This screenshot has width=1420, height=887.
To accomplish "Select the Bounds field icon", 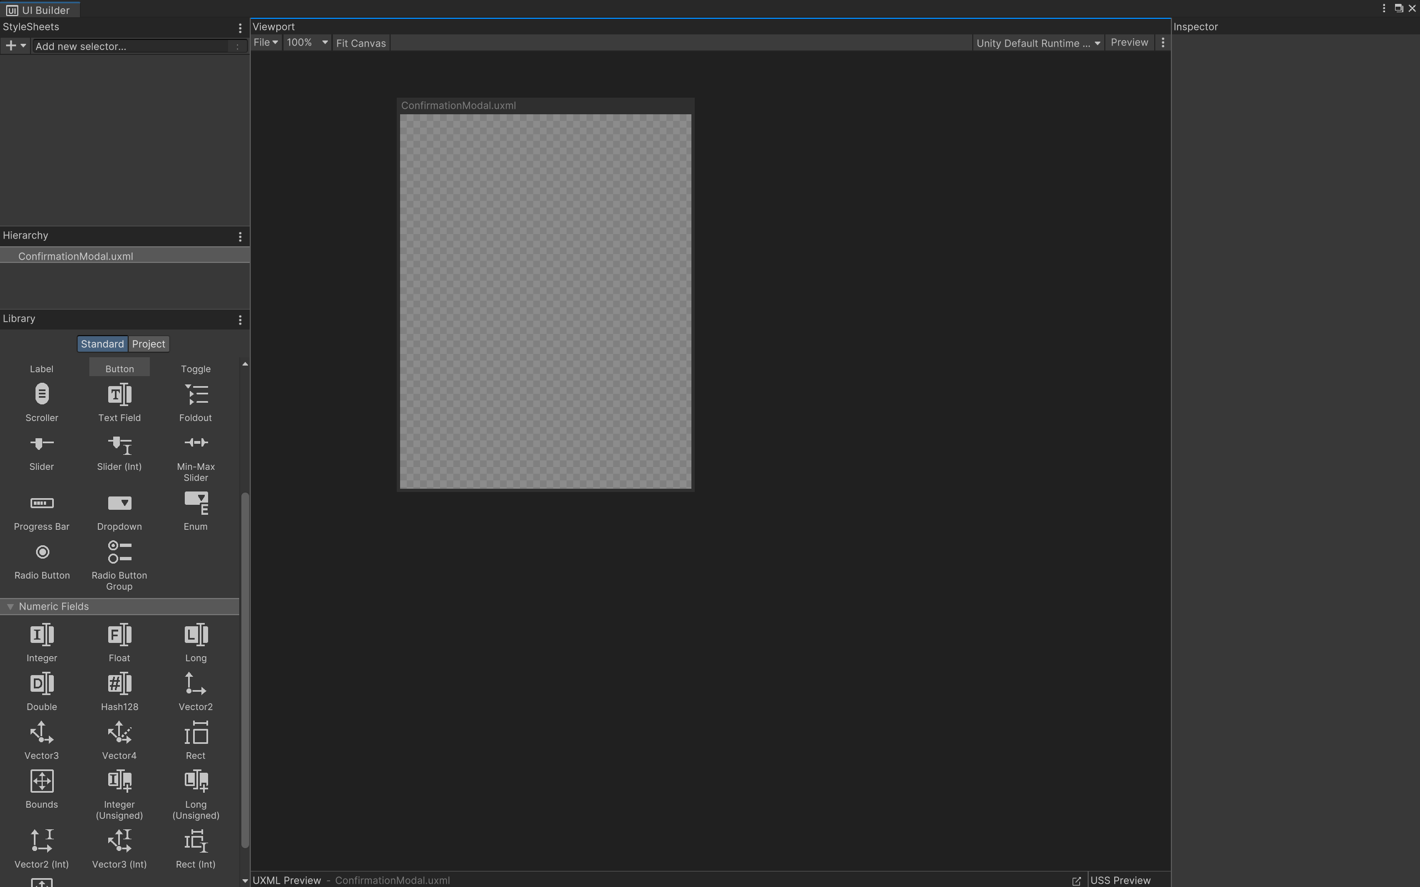I will [42, 782].
